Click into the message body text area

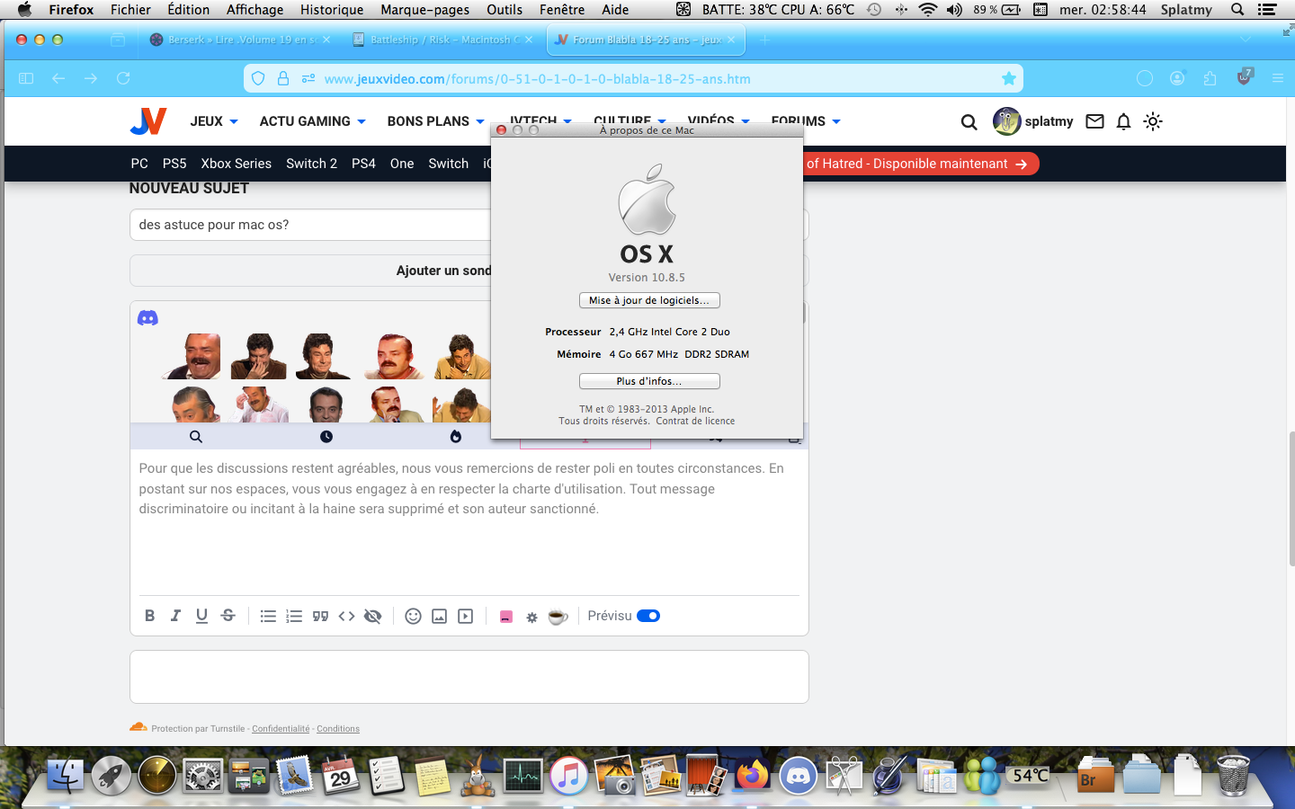469,521
